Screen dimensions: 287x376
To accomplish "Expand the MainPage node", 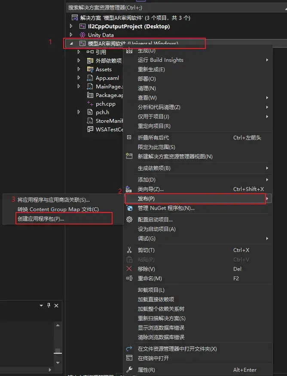I will (x=79, y=86).
